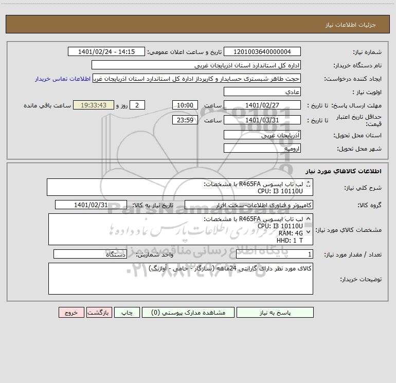Click the announcement date field 1401/02/24 - 14:15
This screenshot has width=396, height=383.
tap(106, 51)
